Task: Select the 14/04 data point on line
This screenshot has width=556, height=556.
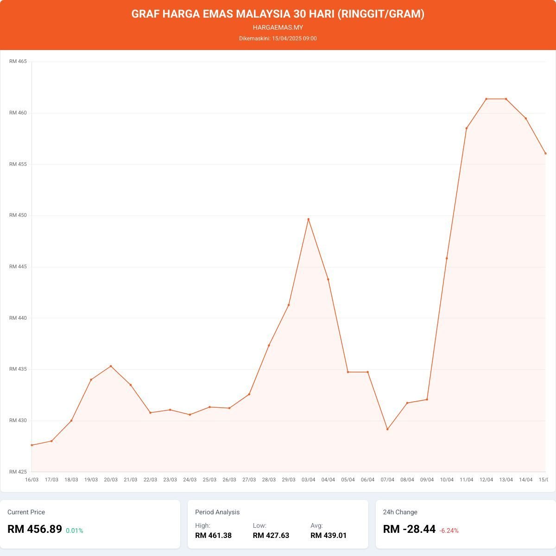Action: click(x=525, y=118)
